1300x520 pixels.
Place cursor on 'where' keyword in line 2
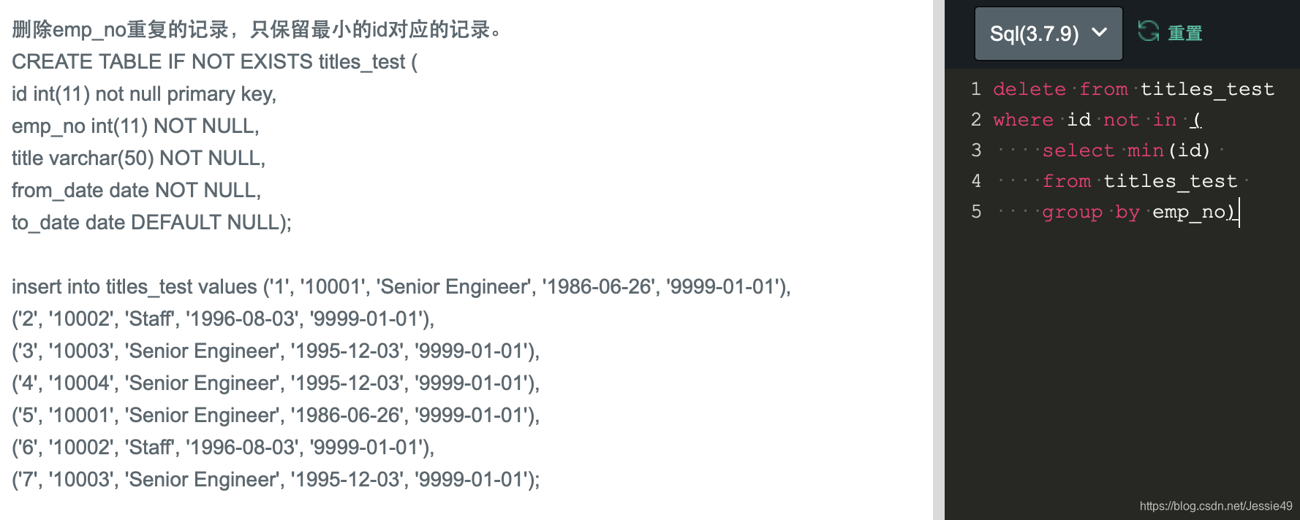1023,120
